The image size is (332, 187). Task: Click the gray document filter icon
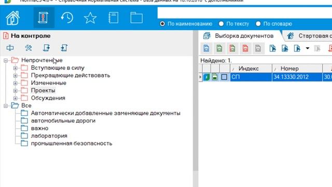tap(258, 48)
